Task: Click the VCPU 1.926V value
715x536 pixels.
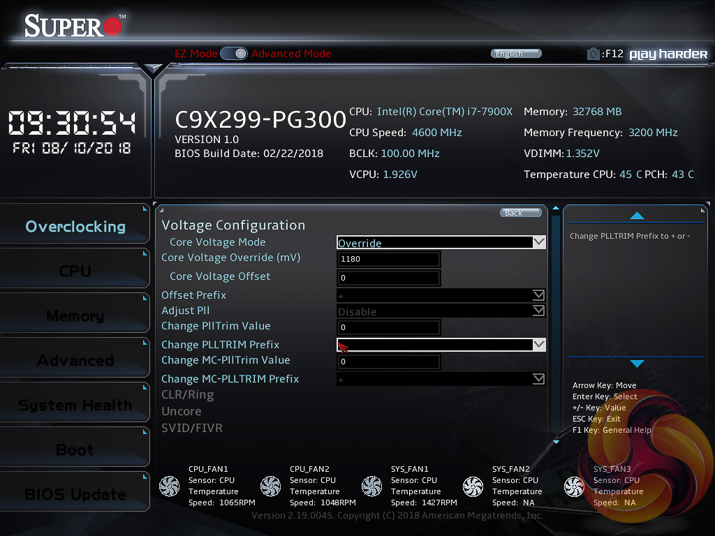Action: click(400, 174)
